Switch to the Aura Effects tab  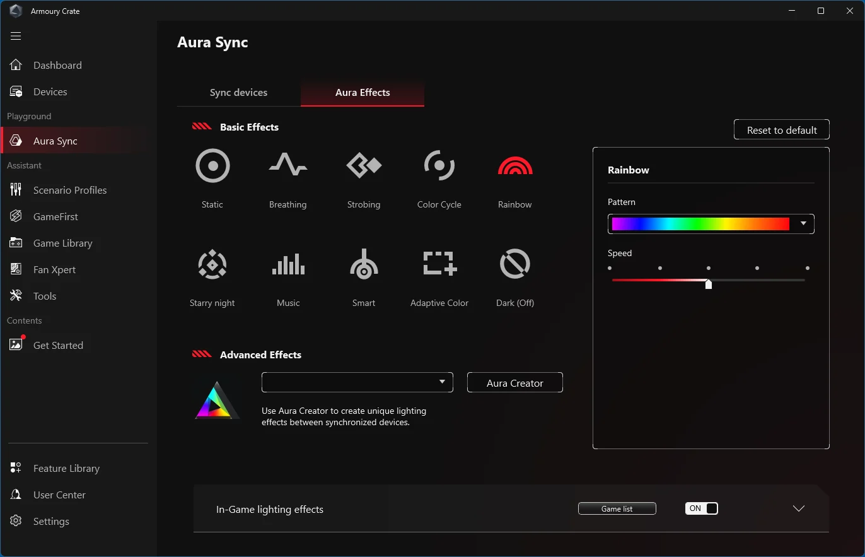(x=363, y=92)
